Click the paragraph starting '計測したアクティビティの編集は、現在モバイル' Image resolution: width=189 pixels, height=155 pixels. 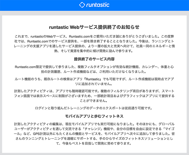pos(94,134)
